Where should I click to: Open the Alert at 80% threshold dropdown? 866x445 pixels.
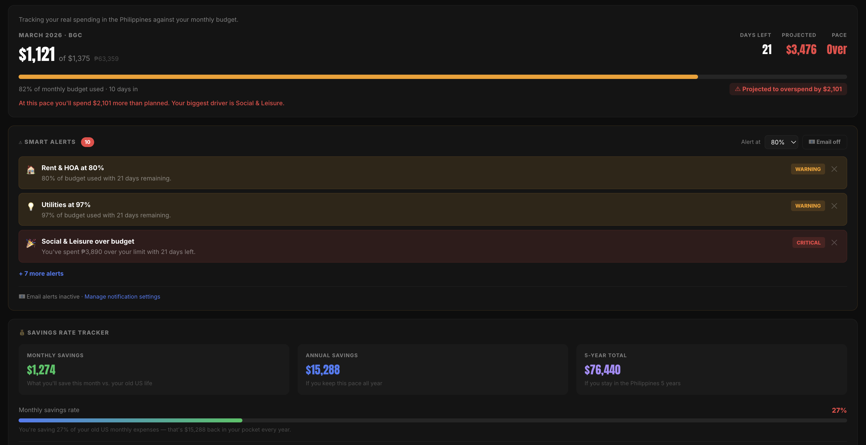tap(781, 142)
